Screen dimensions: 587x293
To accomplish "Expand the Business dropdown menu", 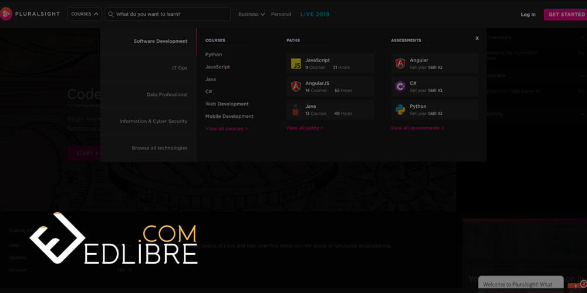I will (251, 14).
